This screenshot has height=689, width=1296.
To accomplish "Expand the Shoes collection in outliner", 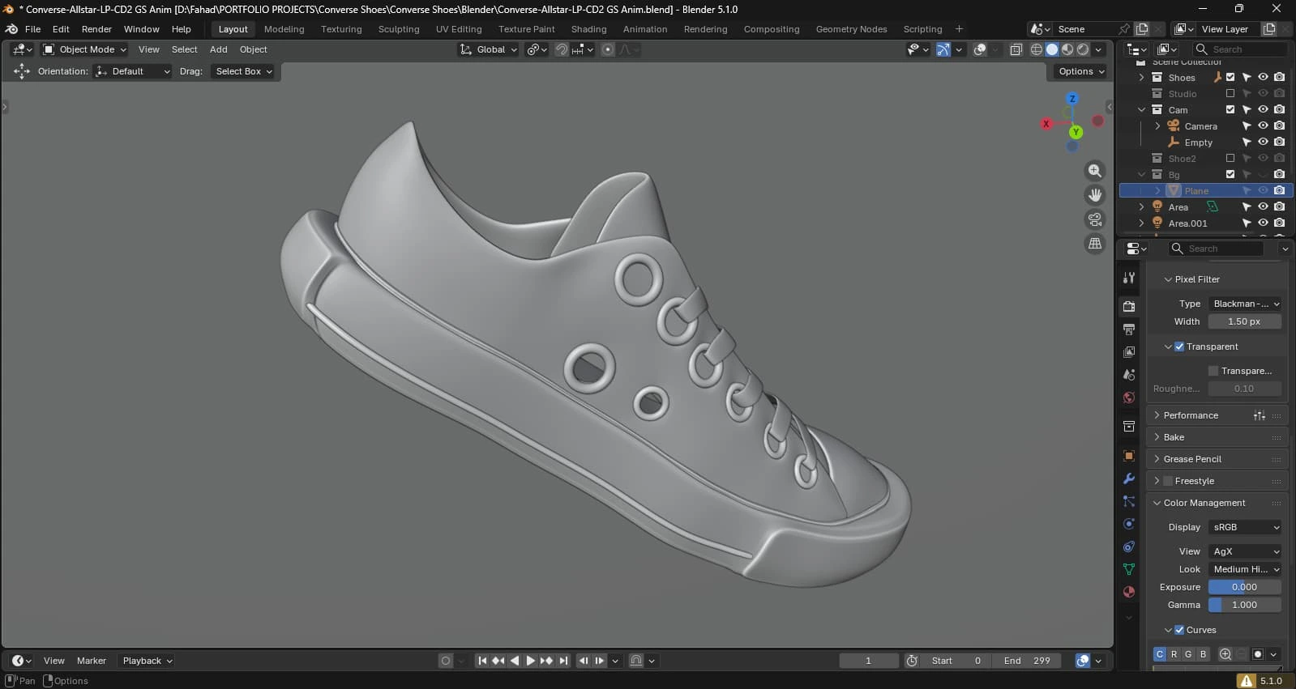I will tap(1141, 78).
